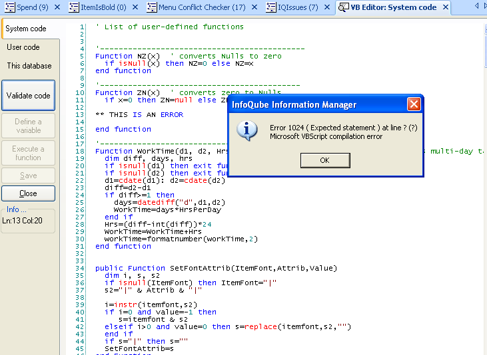Click the Ln:13 Col:20 status text
487x355 pixels.
pyautogui.click(x=23, y=221)
